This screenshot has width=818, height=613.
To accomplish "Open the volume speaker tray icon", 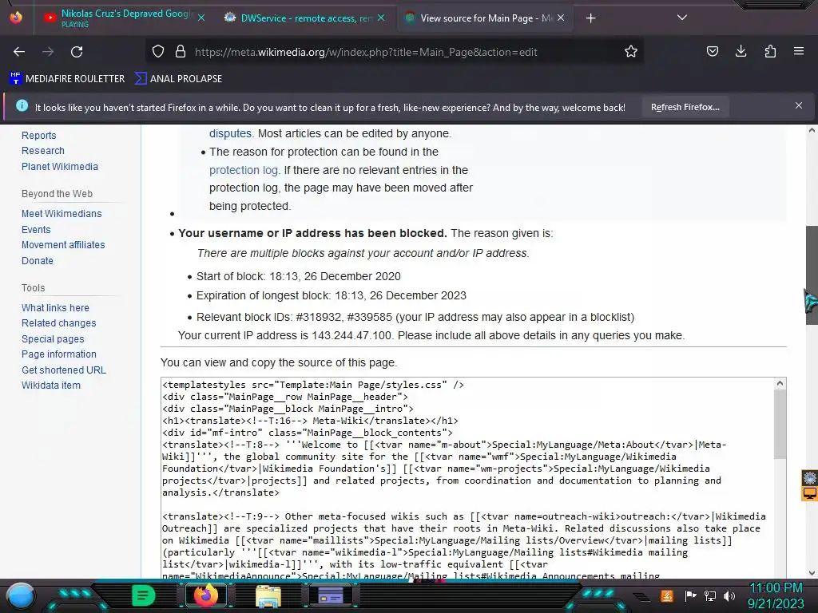I will pyautogui.click(x=729, y=595).
